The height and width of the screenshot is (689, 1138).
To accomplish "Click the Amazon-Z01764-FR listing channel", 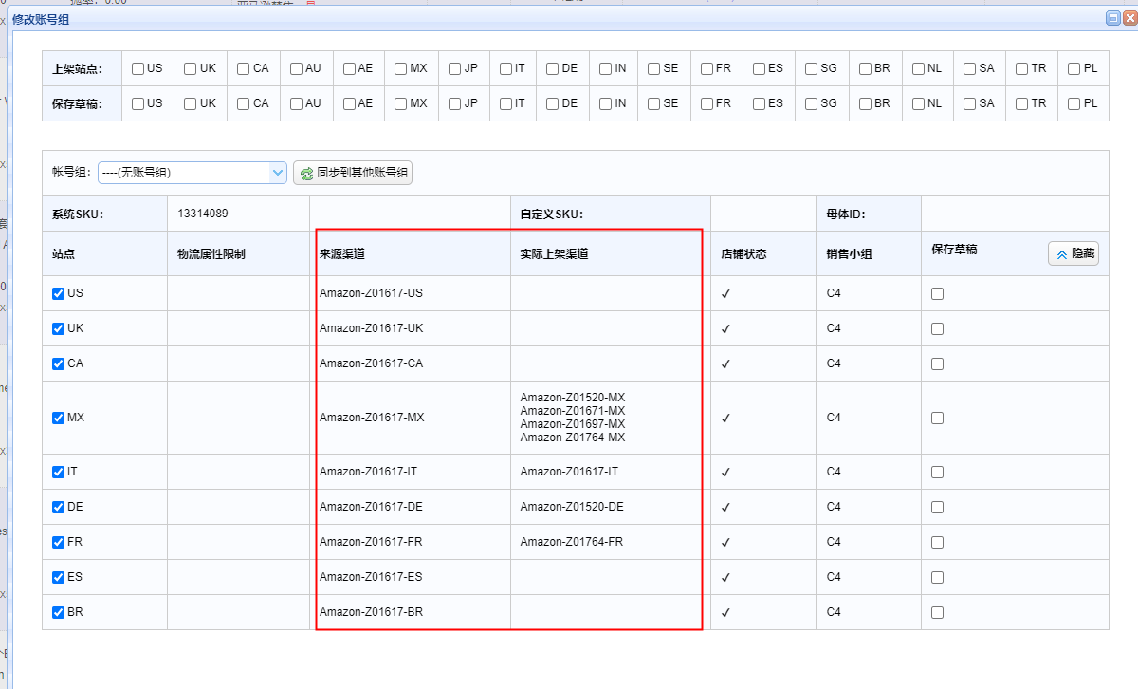I will click(x=572, y=542).
